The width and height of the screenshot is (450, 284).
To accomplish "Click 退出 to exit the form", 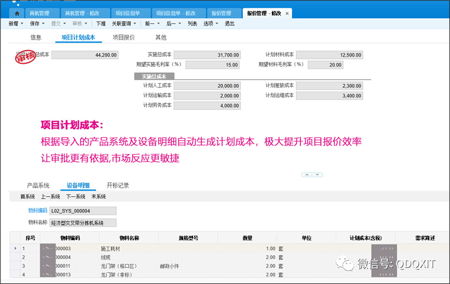I will coord(229,23).
